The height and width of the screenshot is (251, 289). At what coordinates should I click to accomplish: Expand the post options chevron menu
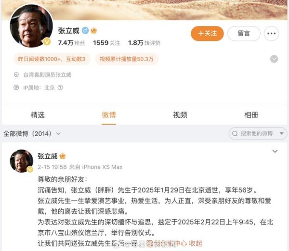point(275,151)
